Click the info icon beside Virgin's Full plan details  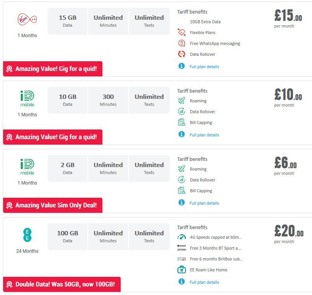[181, 66]
